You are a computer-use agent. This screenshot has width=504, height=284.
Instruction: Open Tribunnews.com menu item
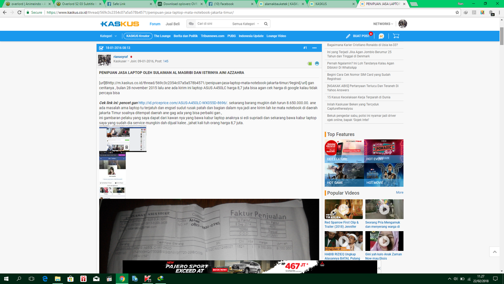(213, 36)
